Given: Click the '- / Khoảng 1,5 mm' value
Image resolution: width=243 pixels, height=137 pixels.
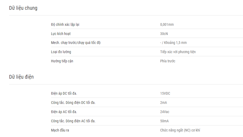Looking at the screenshot, I should tap(173, 43).
